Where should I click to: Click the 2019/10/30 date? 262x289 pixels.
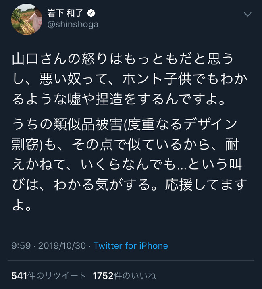click(62, 245)
